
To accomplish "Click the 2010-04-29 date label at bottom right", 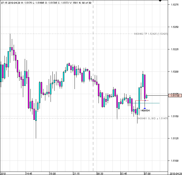I will pyautogui.click(x=176, y=173).
